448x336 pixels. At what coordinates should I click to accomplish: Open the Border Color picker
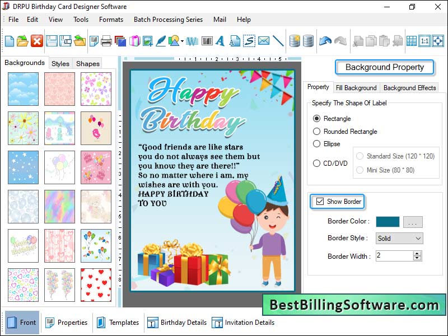pyautogui.click(x=413, y=222)
